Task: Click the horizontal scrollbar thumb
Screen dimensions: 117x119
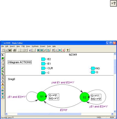Action: click(x=49, y=114)
